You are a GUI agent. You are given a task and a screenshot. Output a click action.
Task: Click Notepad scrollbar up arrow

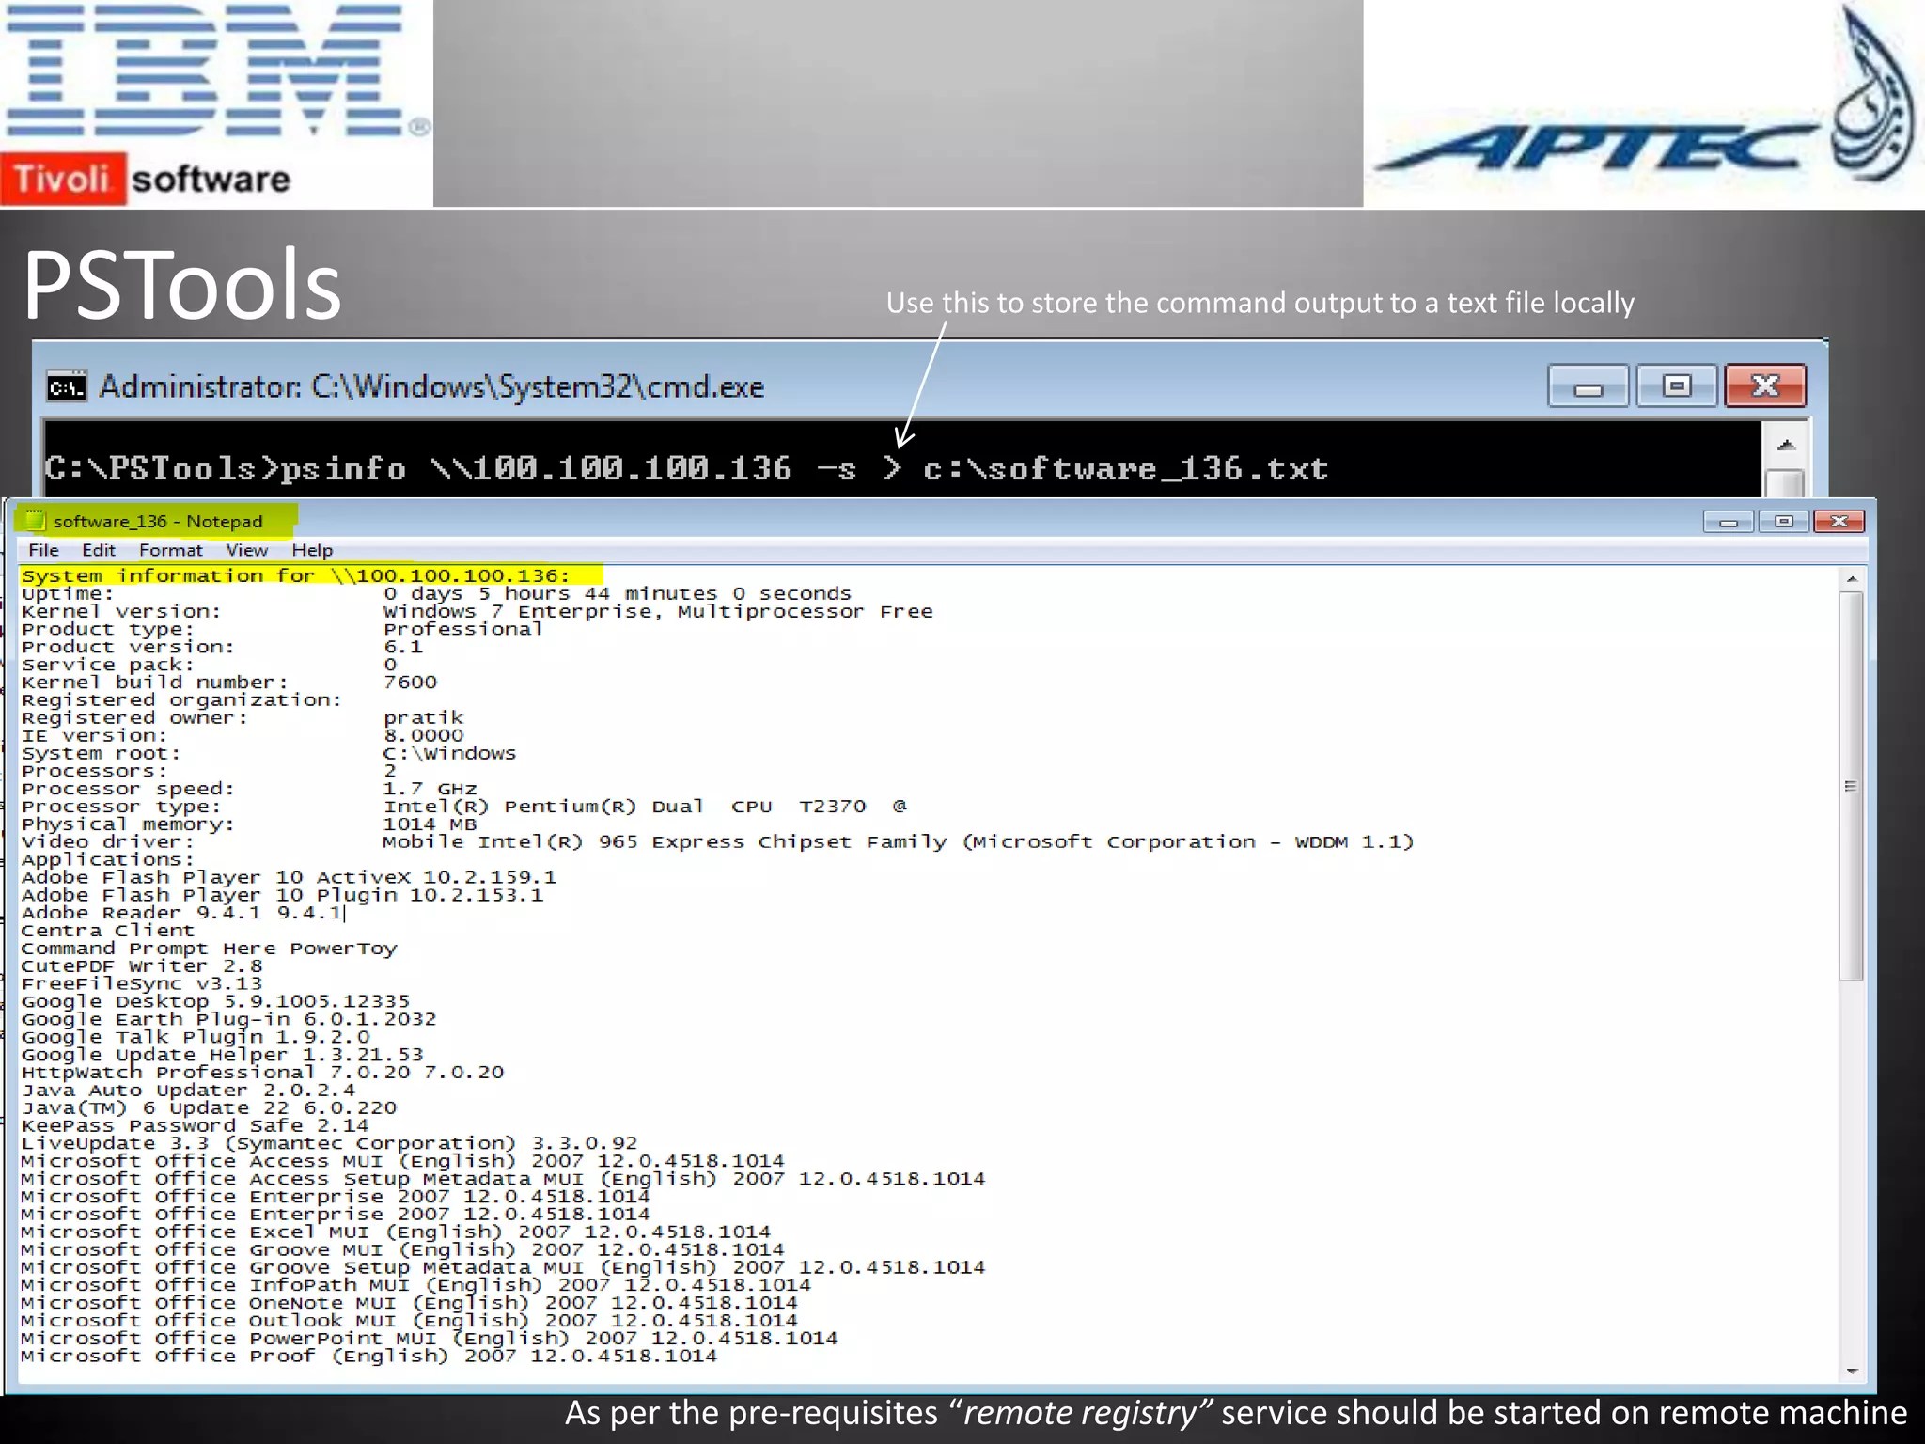[x=1851, y=579]
